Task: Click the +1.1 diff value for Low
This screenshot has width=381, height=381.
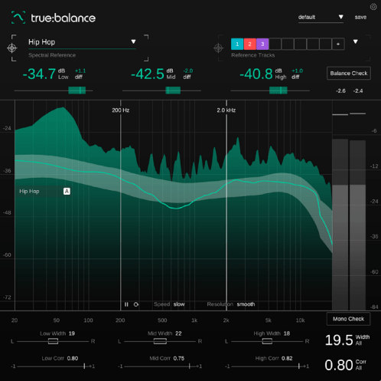Action: coord(80,71)
